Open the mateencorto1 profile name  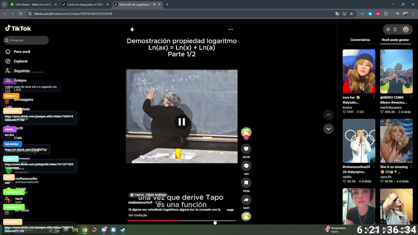click(140, 203)
